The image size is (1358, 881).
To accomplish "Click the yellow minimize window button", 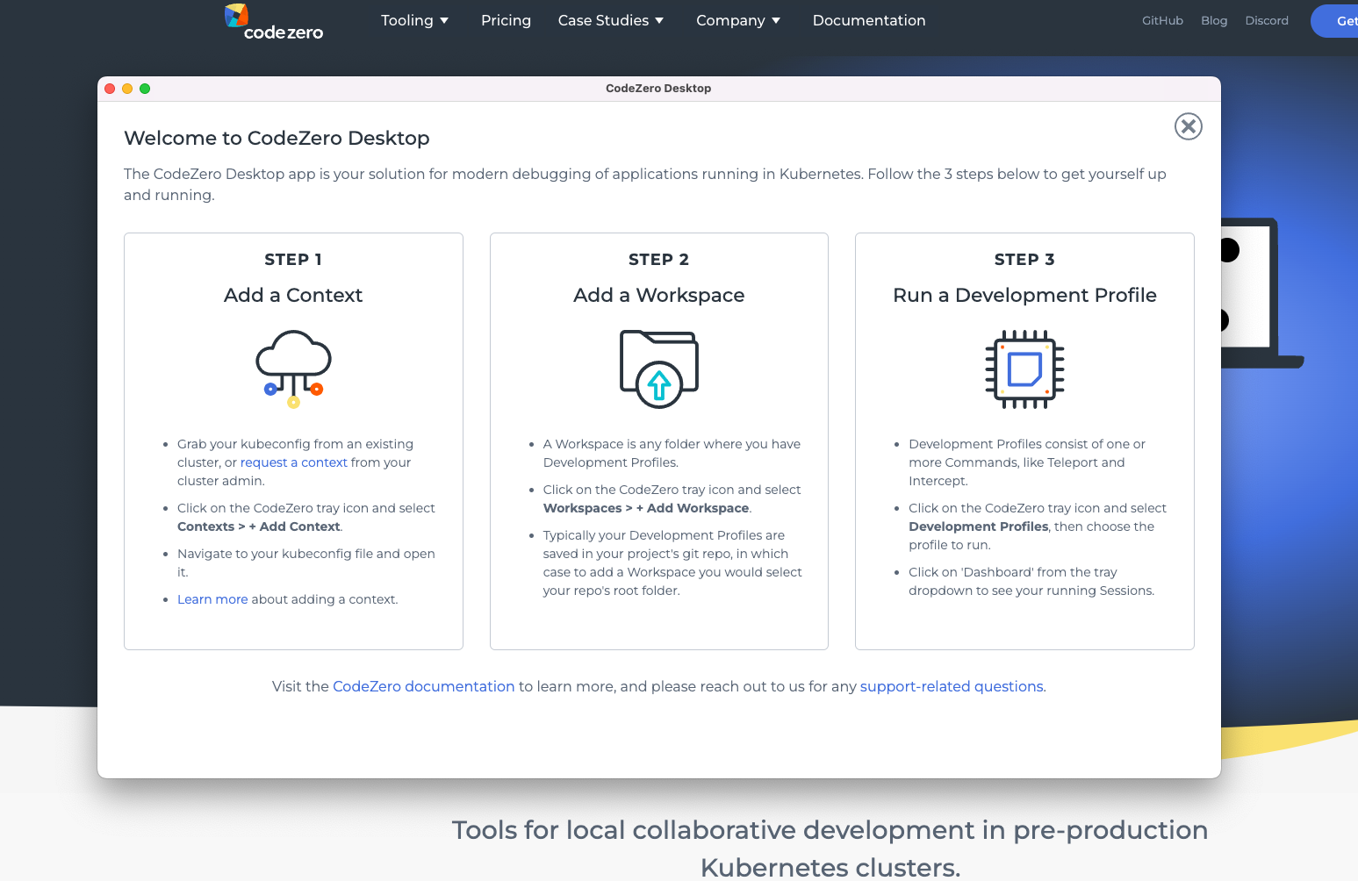I will tap(127, 89).
